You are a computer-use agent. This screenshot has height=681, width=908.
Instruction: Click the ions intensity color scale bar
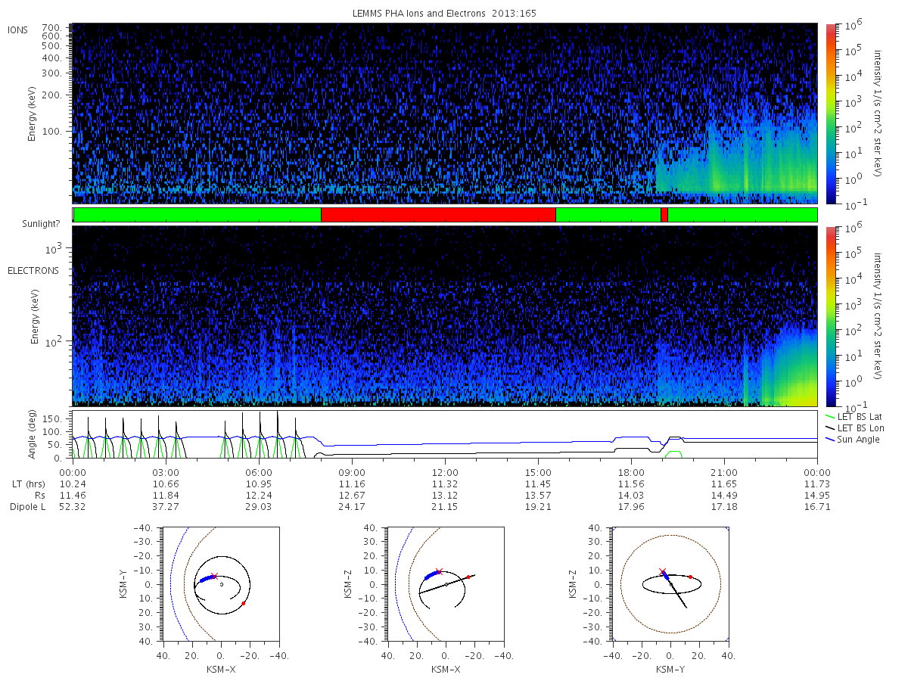click(x=831, y=113)
